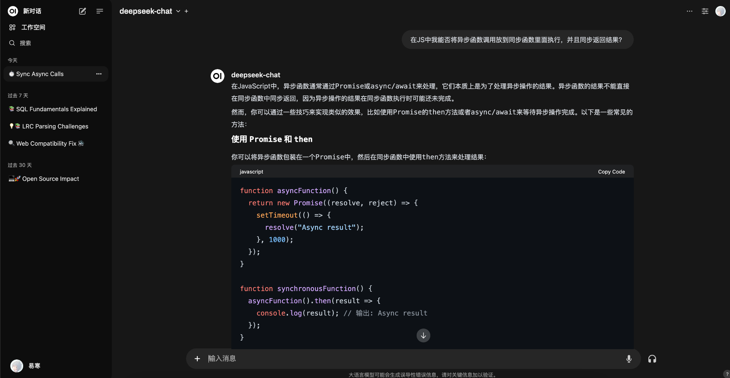730x378 pixels.
Task: Activate the microphone icon in the message bar
Action: [628, 359]
